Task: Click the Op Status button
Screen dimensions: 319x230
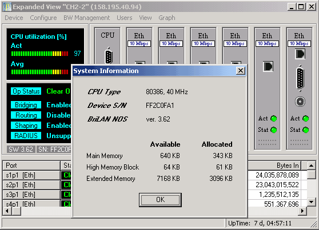Action: 26,91
